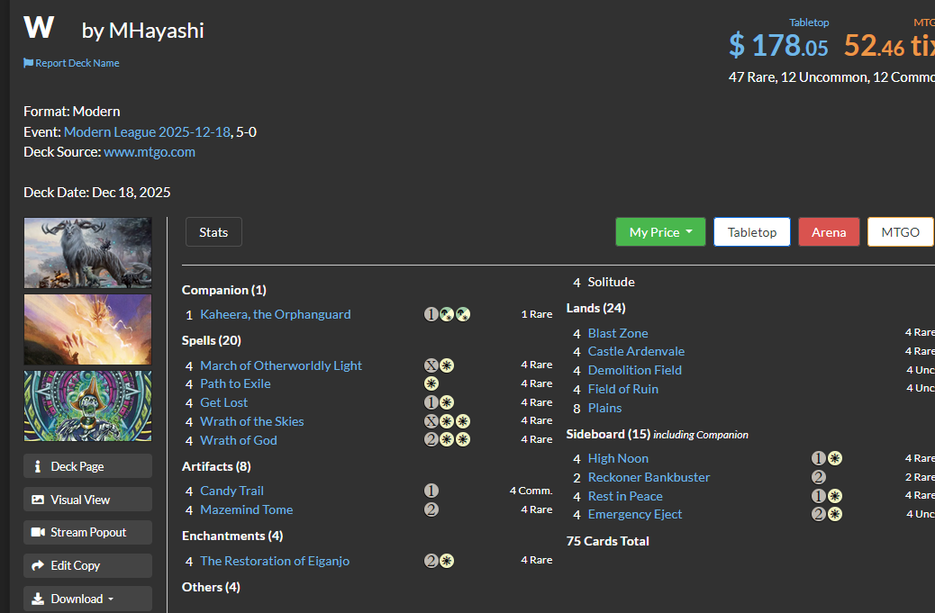935x613 pixels.
Task: Click the generic 1 mana symbol for Get Lost
Action: click(431, 402)
